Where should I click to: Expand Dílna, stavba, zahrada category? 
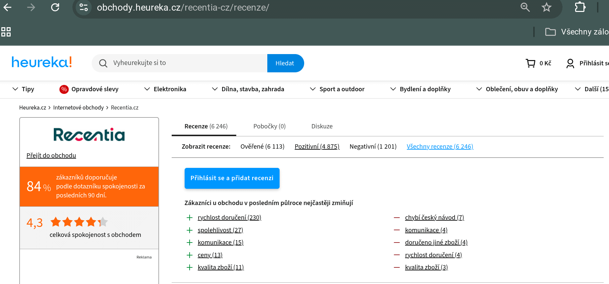point(248,89)
